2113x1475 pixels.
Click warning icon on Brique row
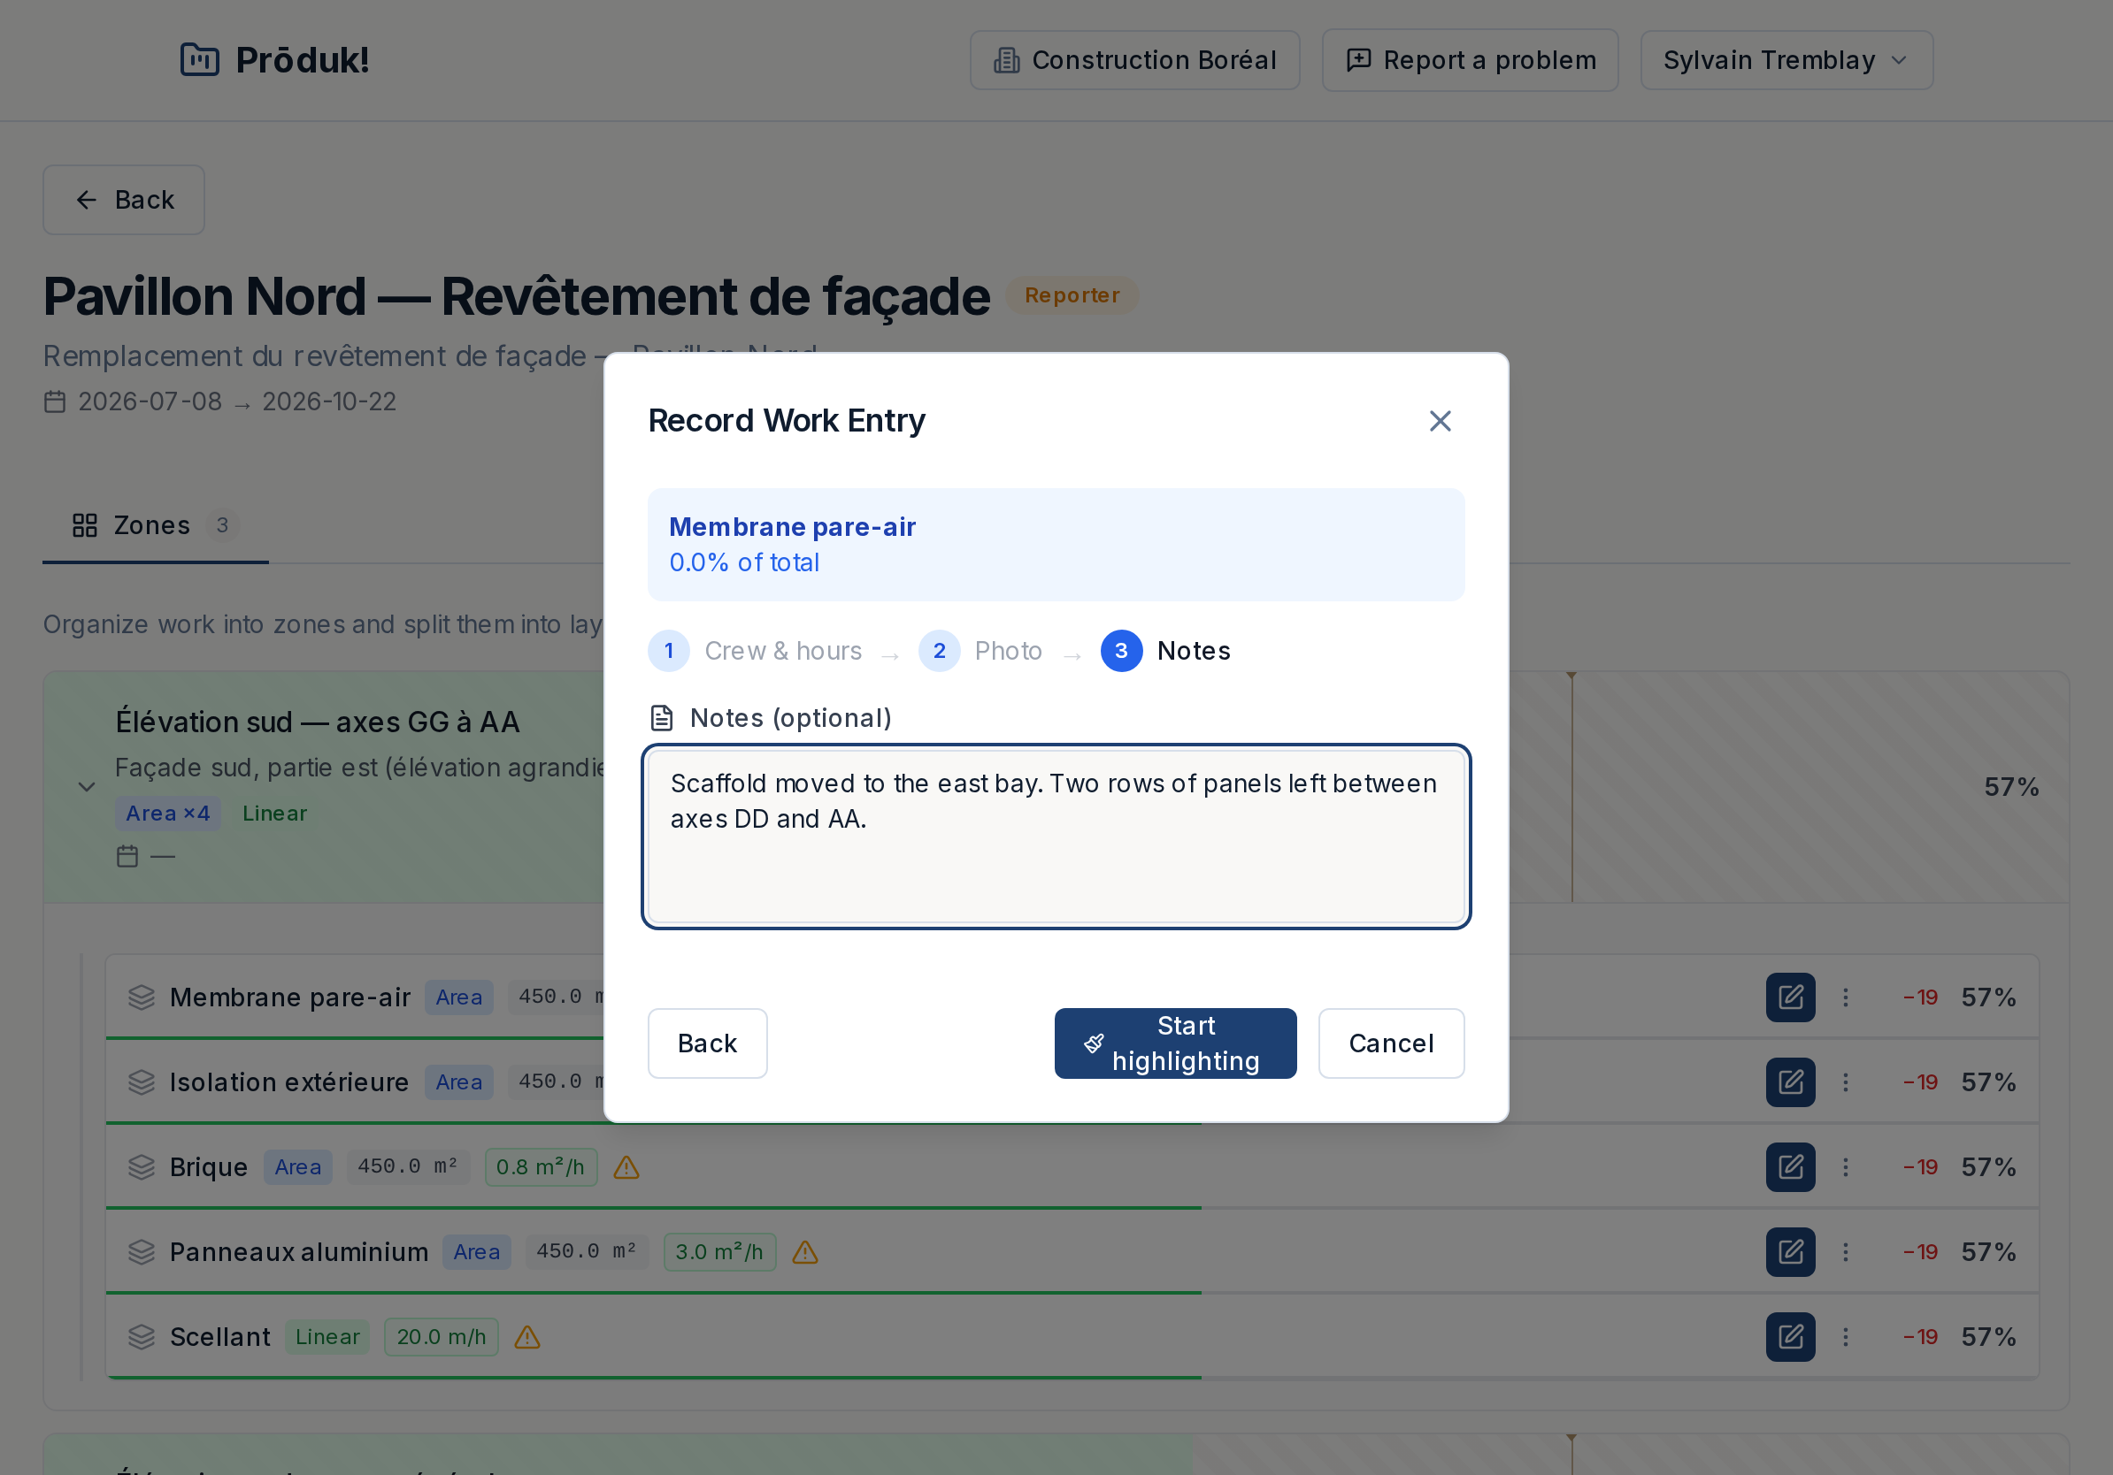click(626, 1167)
